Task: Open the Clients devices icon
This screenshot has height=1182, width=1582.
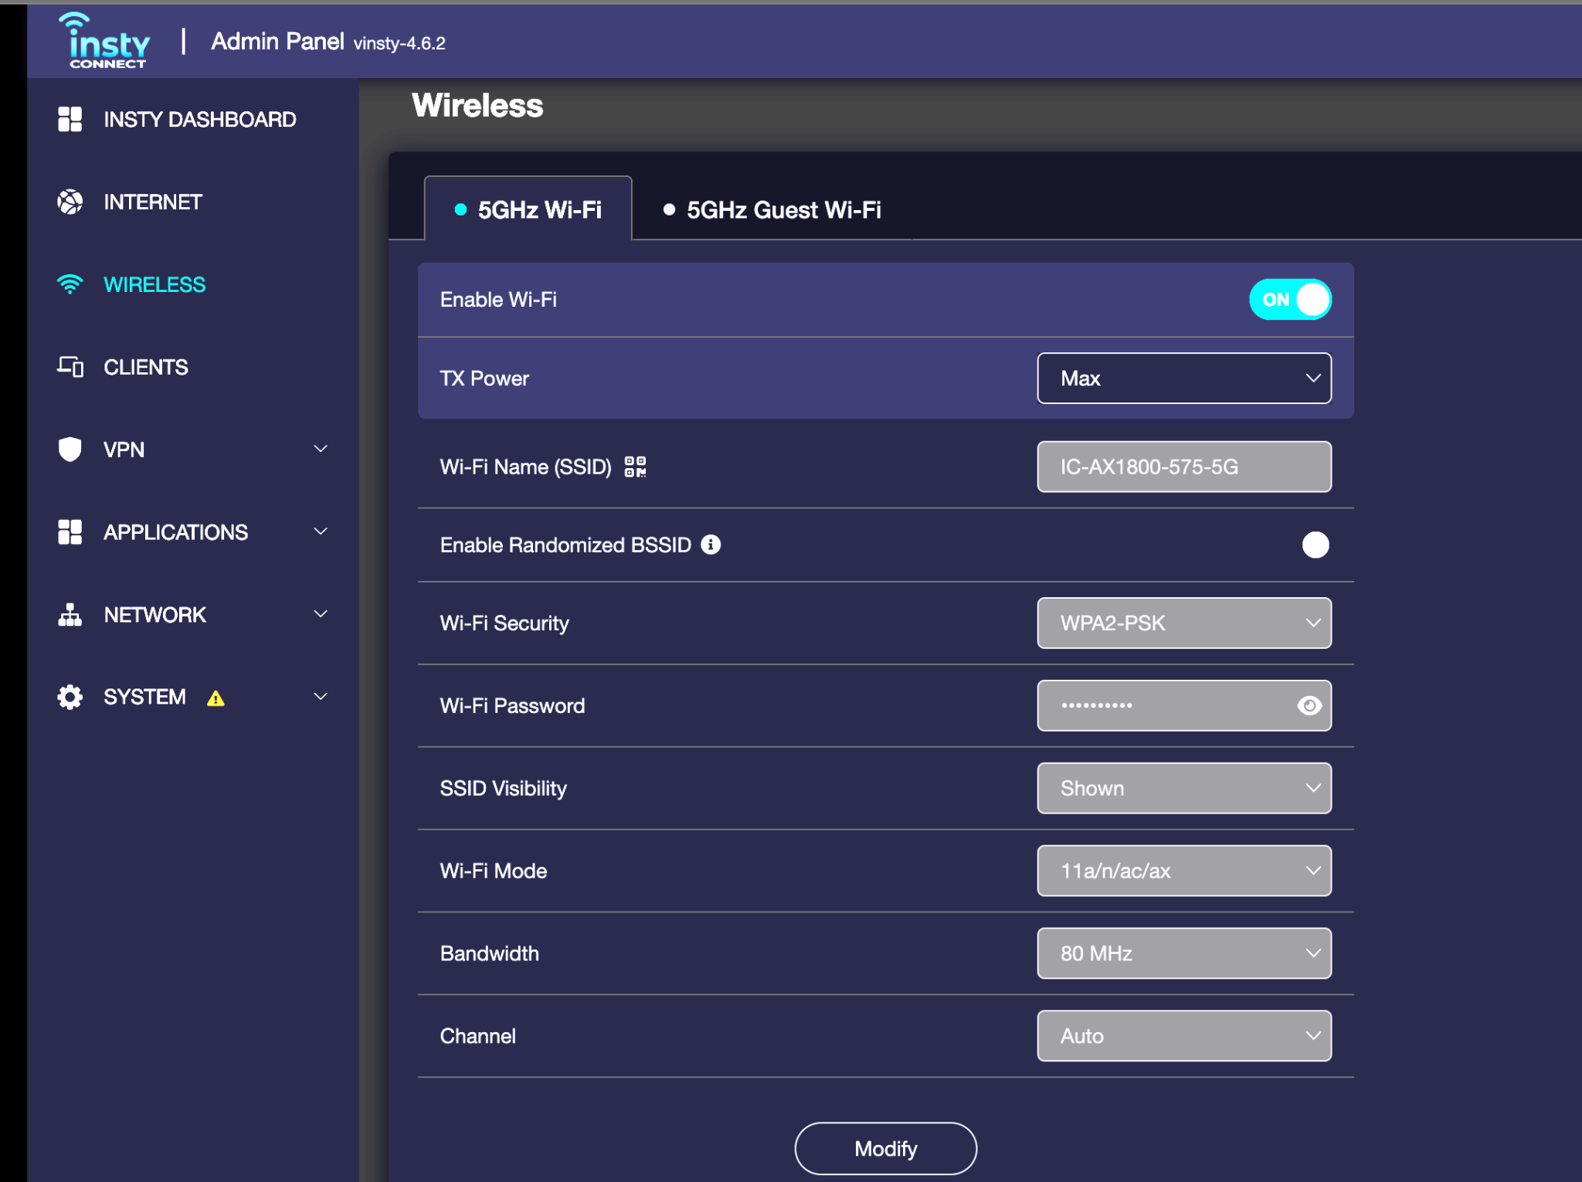Action: pyautogui.click(x=70, y=366)
